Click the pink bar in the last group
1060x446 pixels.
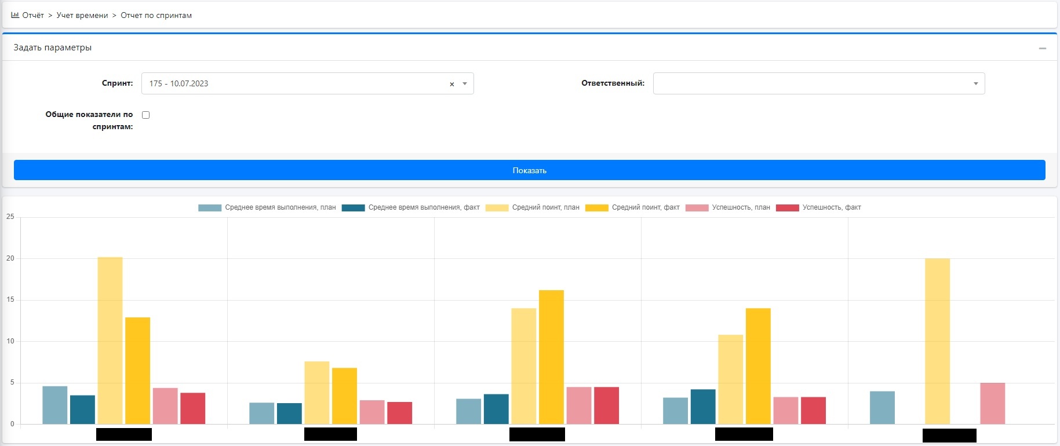992,403
